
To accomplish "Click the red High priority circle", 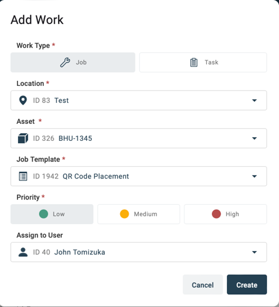I will click(x=217, y=214).
